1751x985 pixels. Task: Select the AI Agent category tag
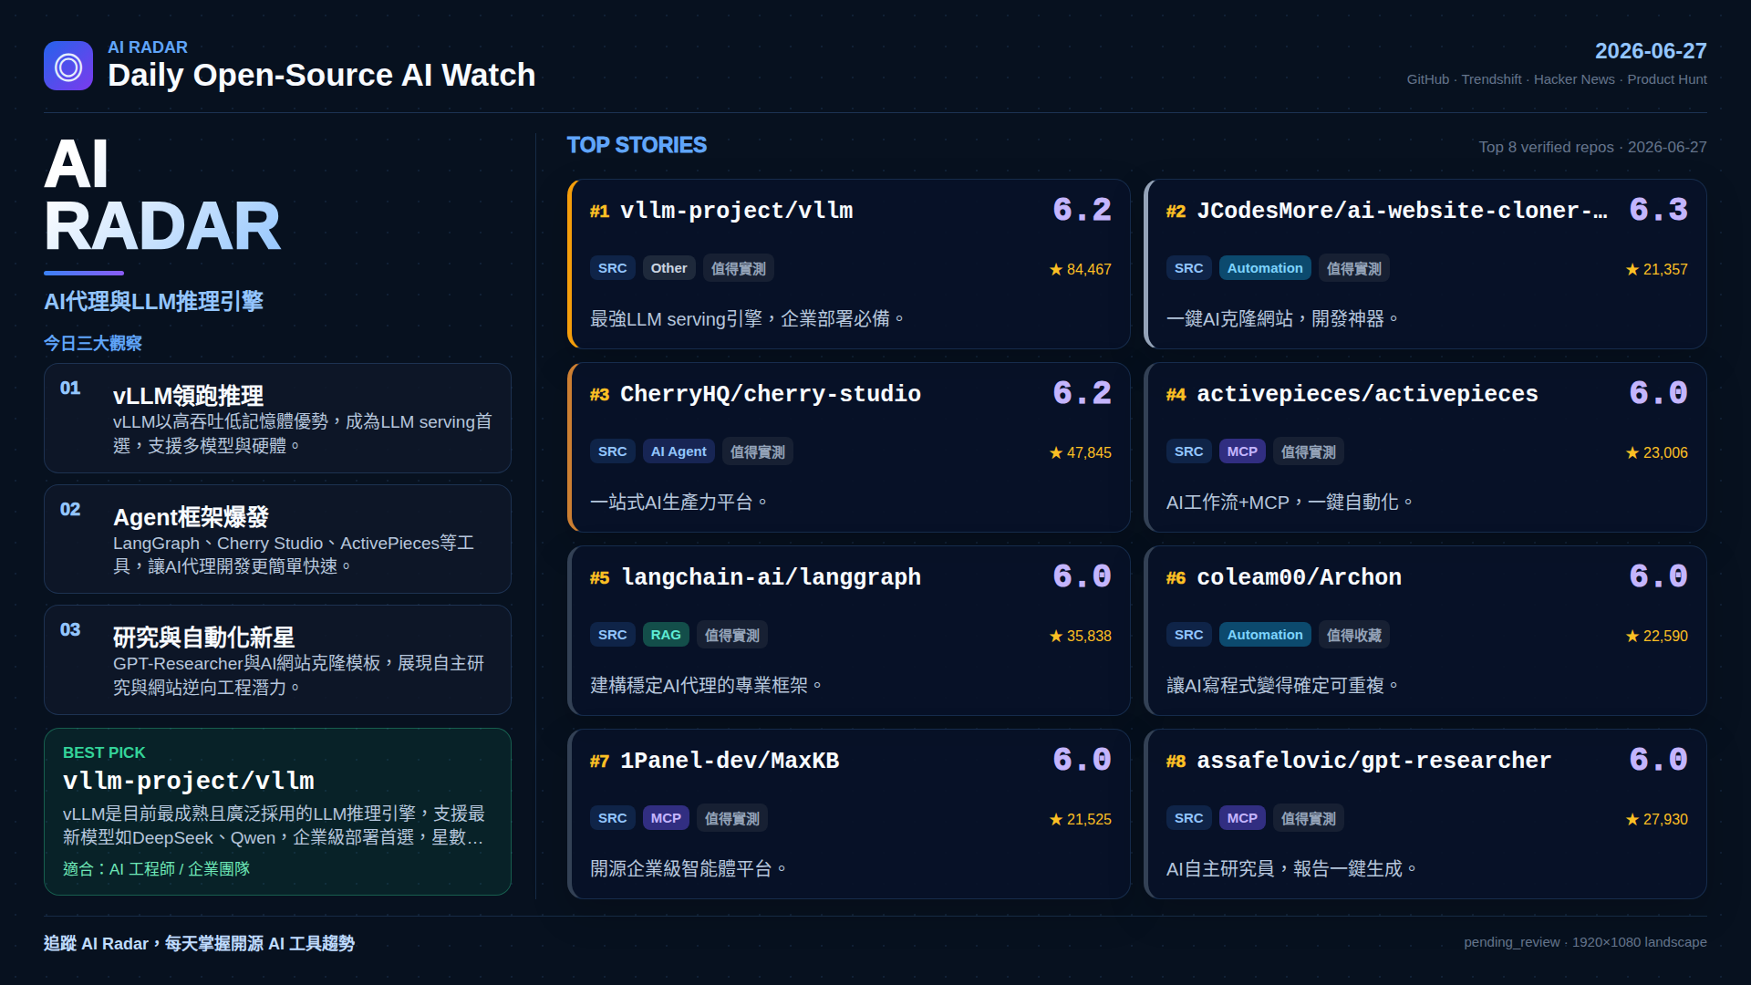pyautogui.click(x=679, y=451)
